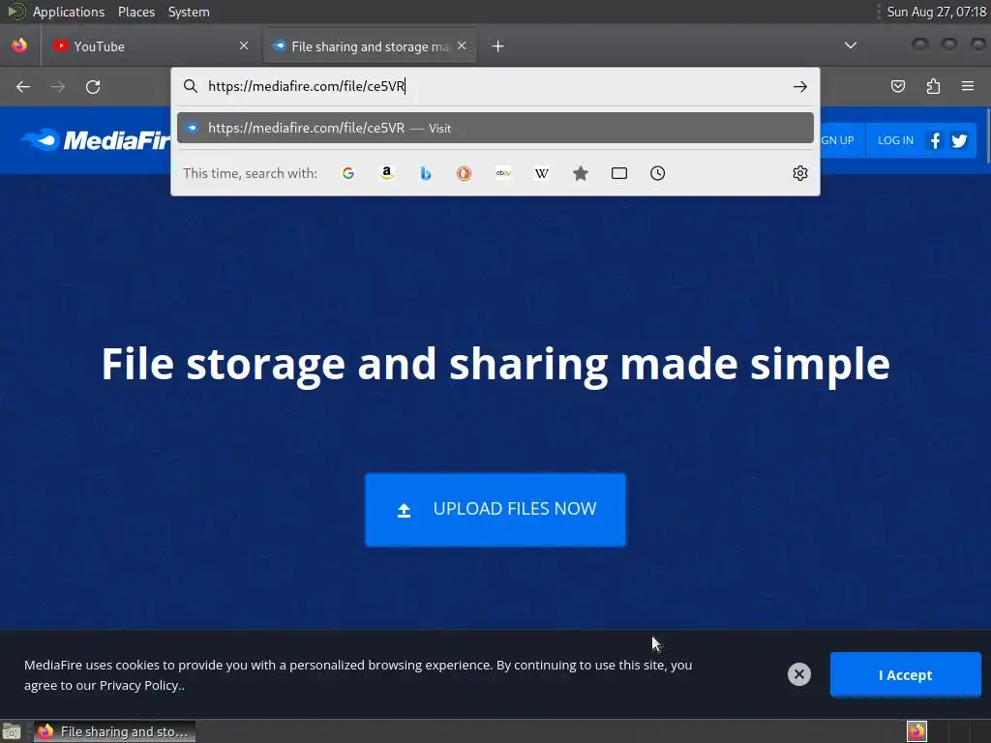The height and width of the screenshot is (743, 991).
Task: Reload the current page
Action: click(93, 86)
